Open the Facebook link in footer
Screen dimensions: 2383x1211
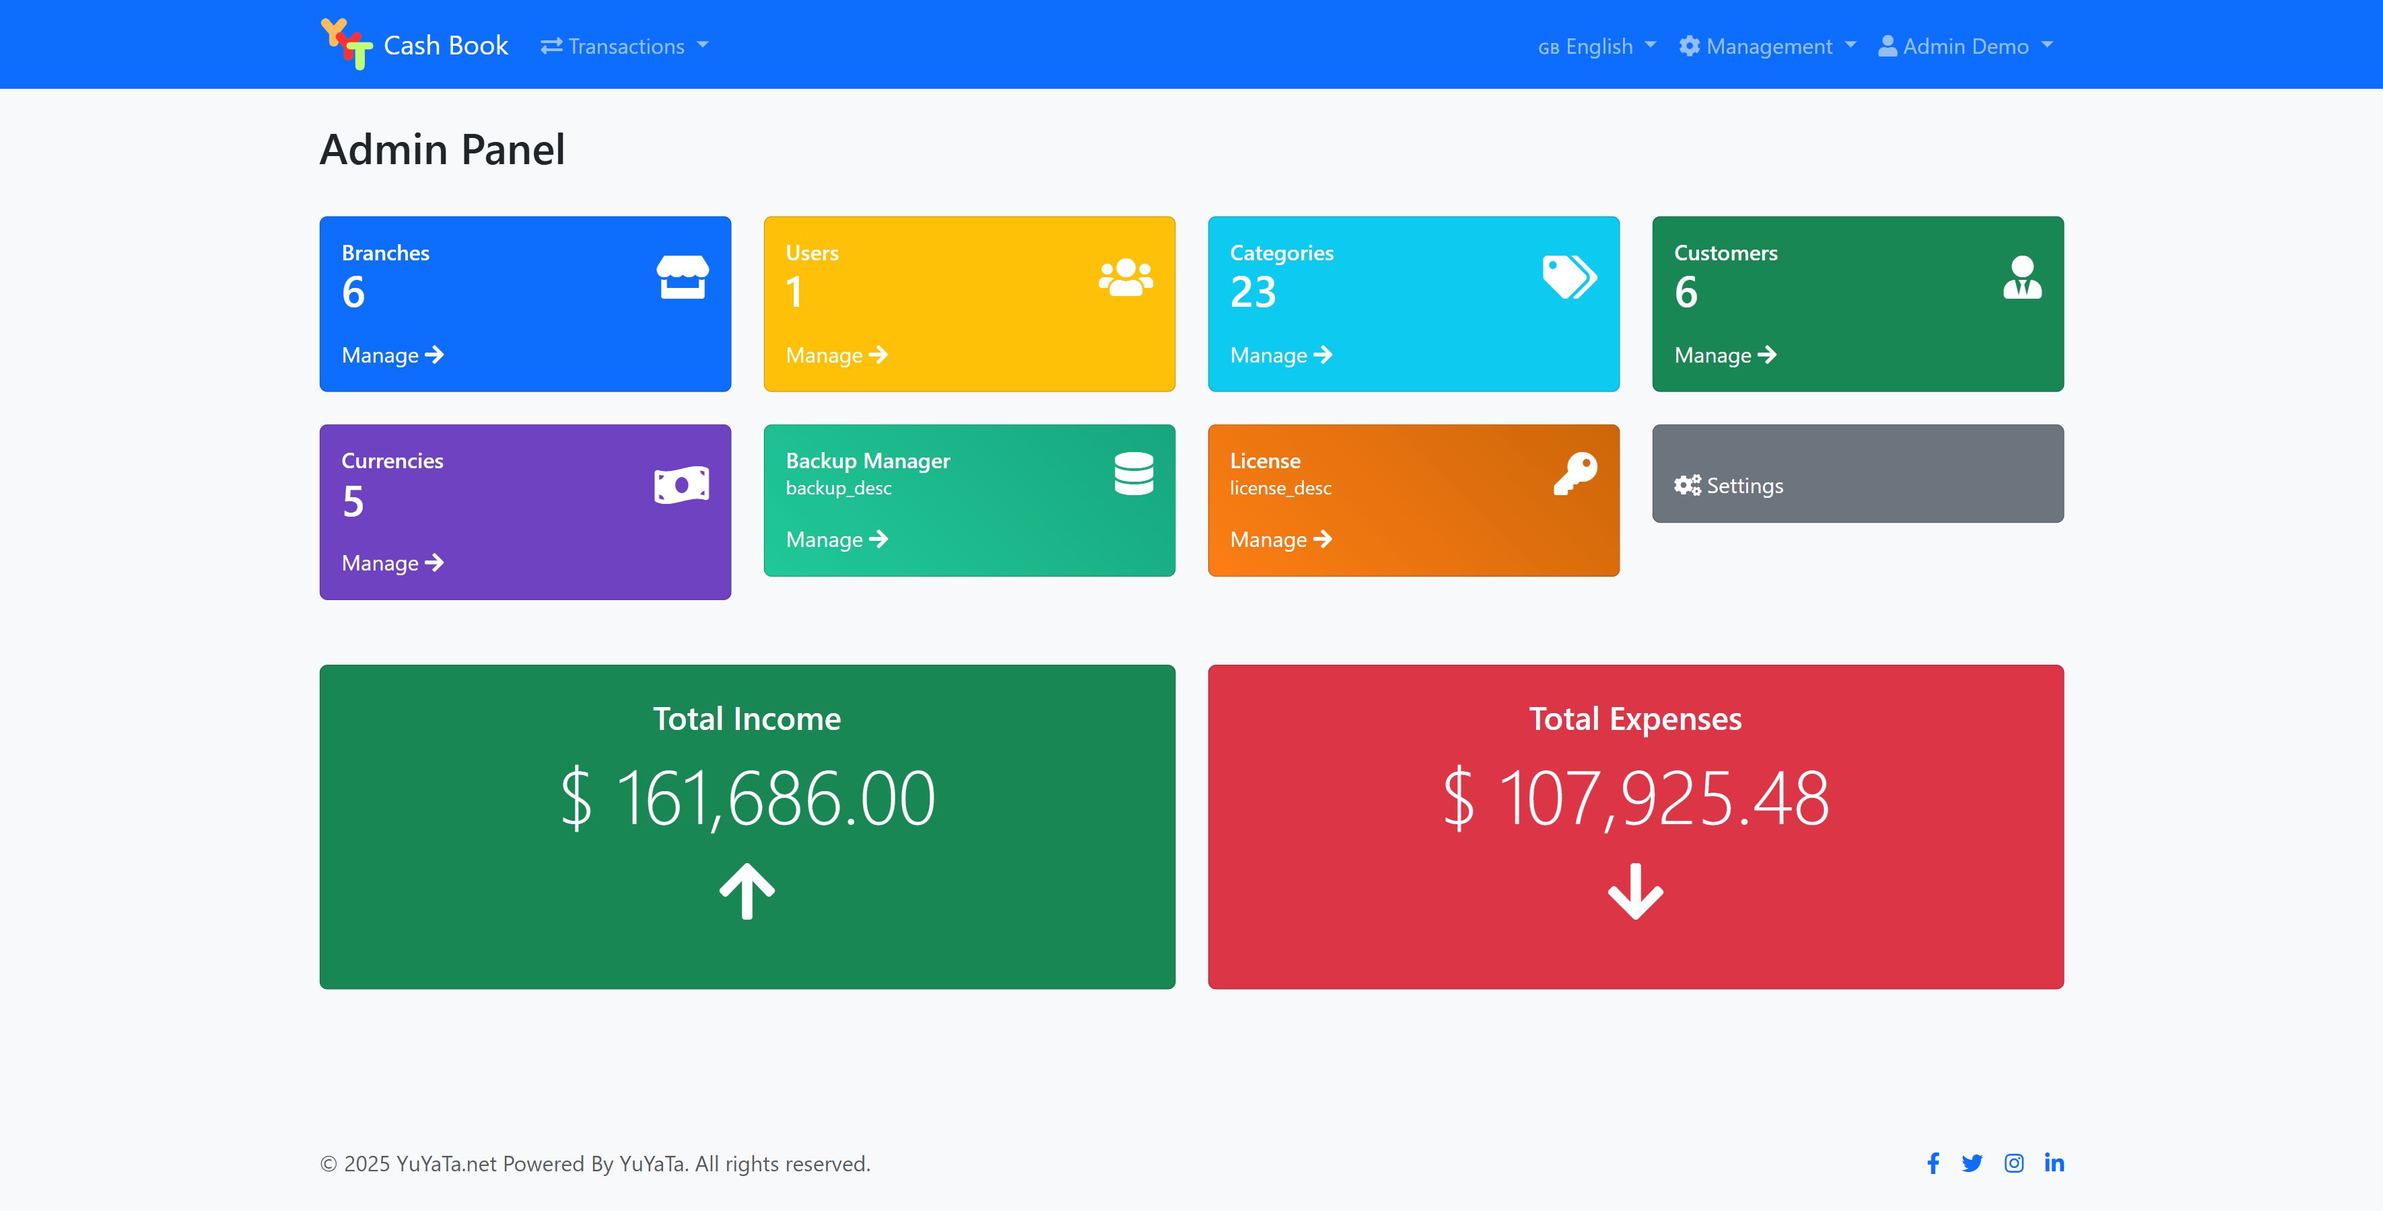(1933, 1163)
